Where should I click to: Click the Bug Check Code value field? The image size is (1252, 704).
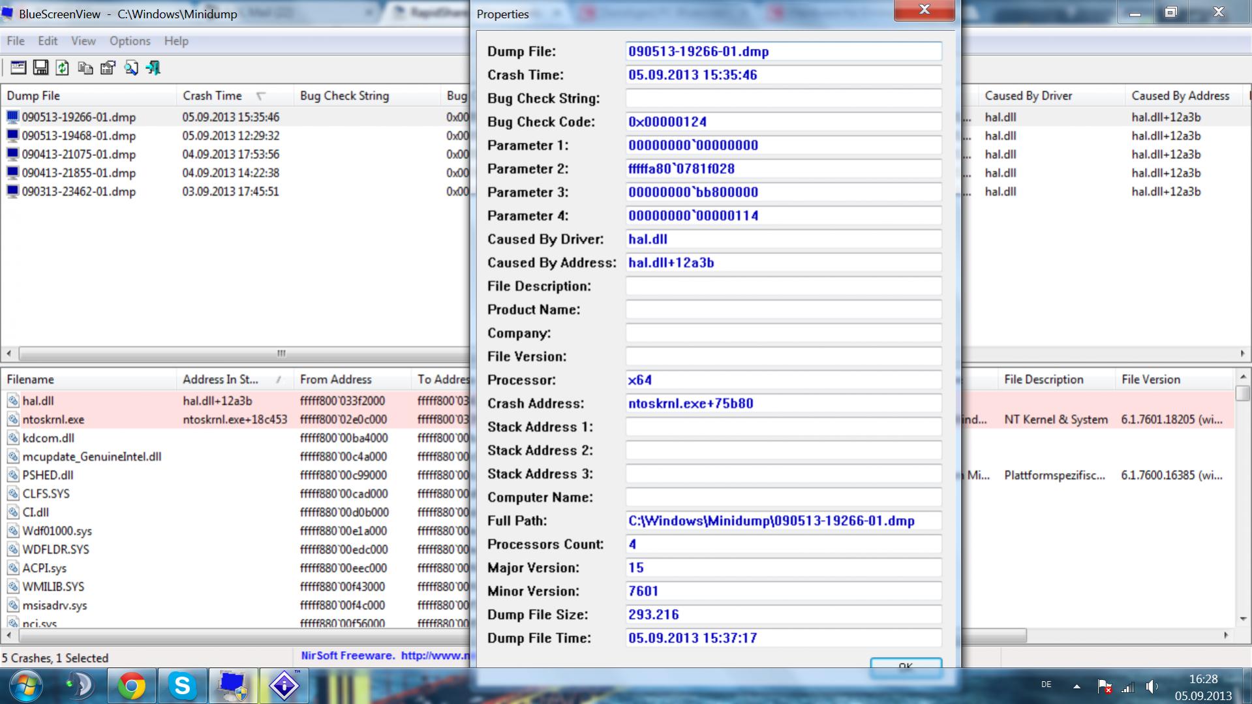point(784,122)
